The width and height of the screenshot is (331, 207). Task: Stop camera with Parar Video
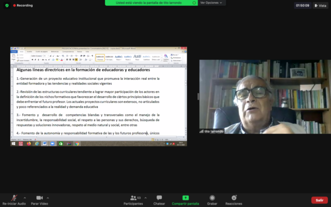(x=39, y=198)
